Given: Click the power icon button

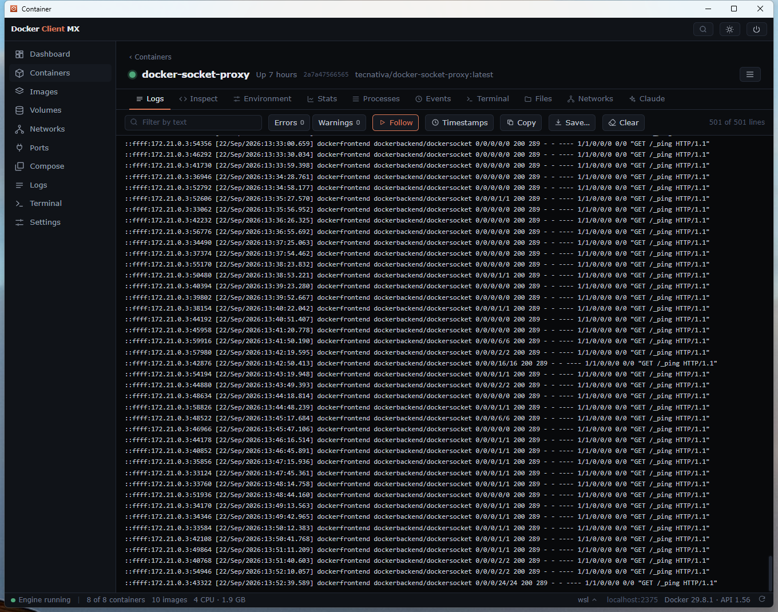Looking at the screenshot, I should (x=757, y=29).
